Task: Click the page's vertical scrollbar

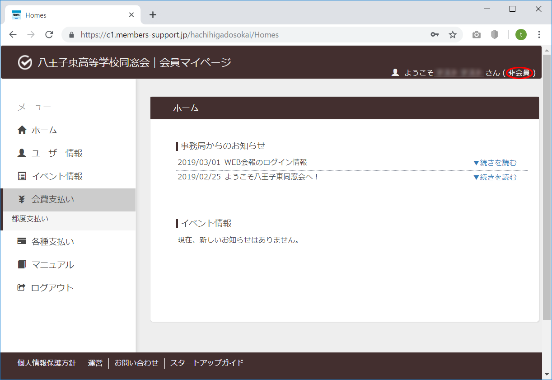Action: [x=547, y=188]
